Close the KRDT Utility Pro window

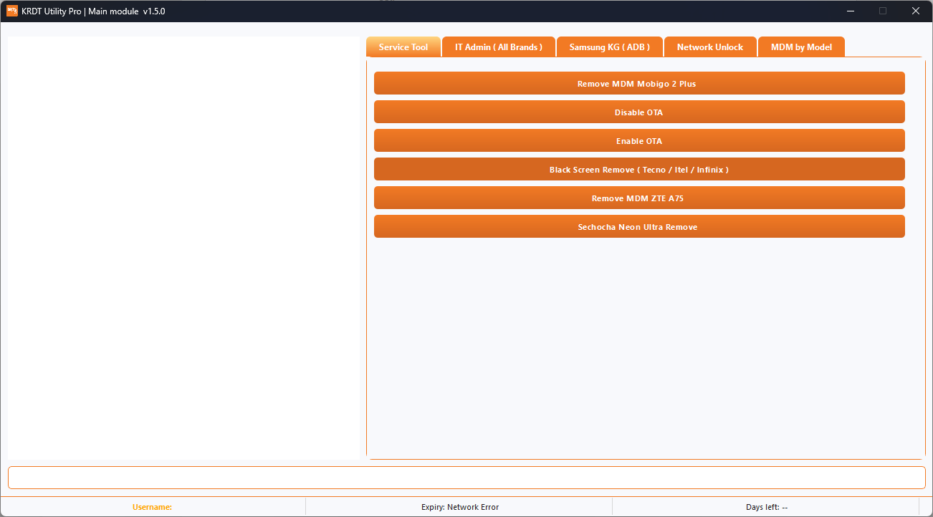coord(915,11)
